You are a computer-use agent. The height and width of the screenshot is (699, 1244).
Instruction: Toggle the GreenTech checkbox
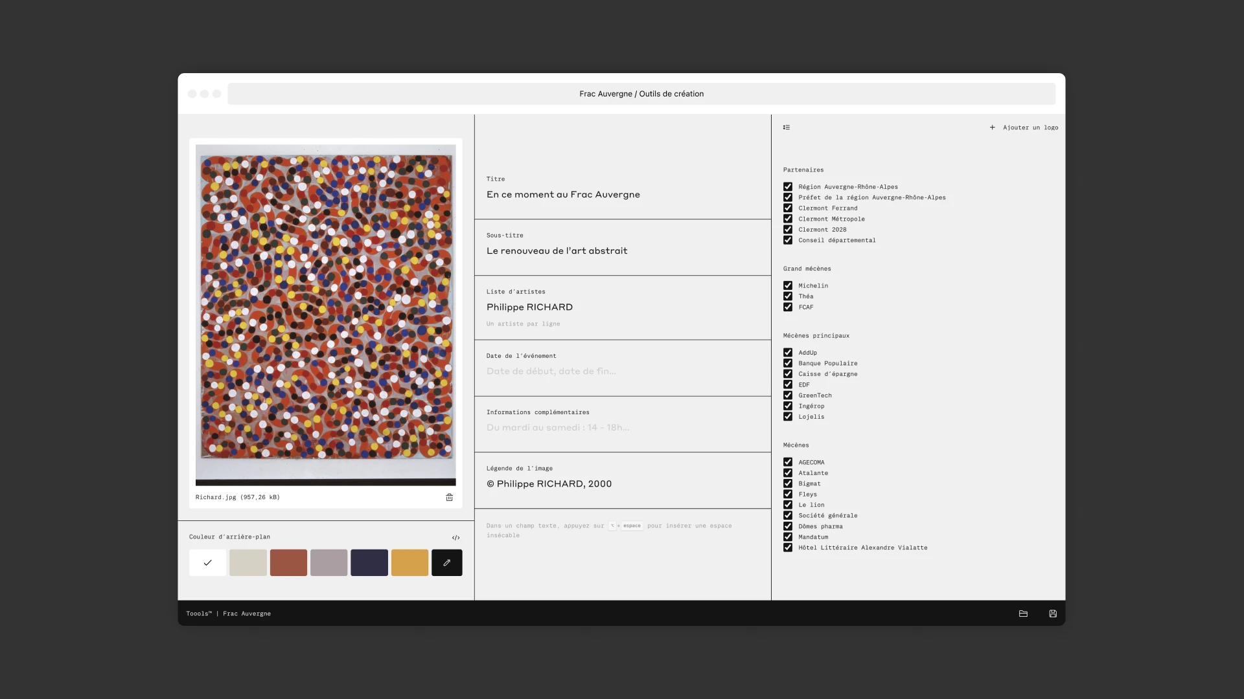[788, 395]
